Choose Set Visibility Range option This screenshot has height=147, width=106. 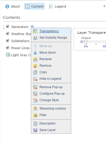click(51, 38)
